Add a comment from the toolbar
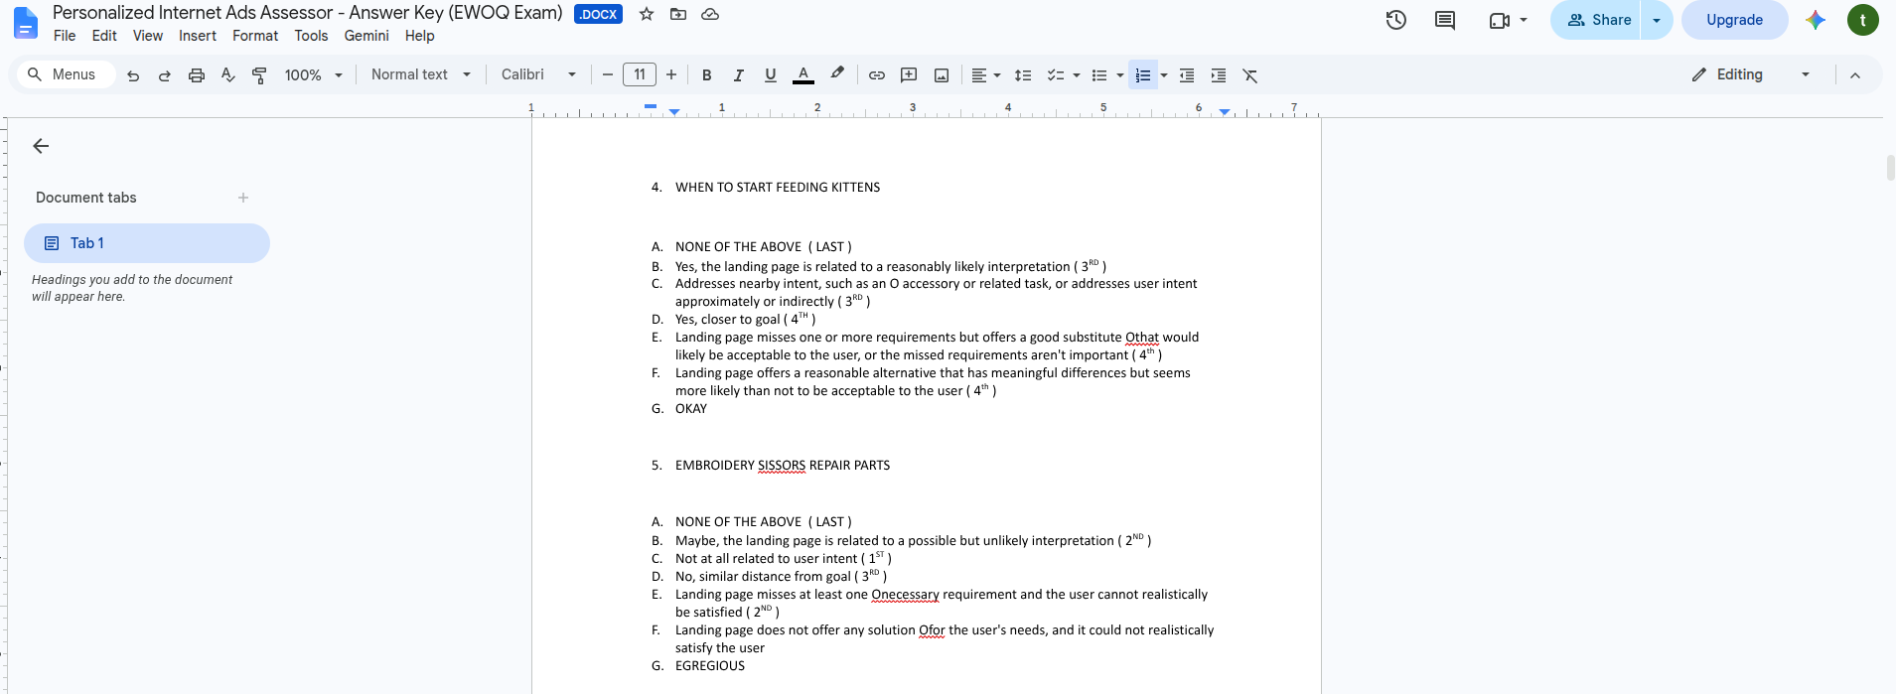1896x694 pixels. [x=909, y=75]
